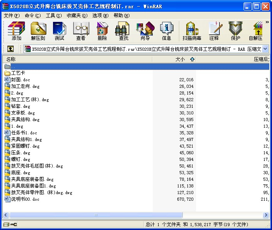
Task: Select 夹具底座装备图.dwg file
Action: (x=29, y=179)
